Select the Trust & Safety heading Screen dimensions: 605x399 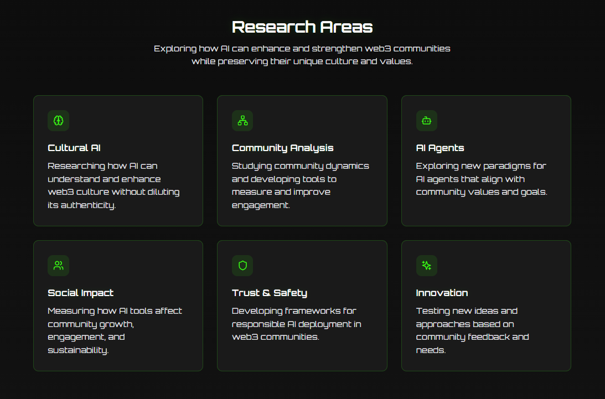270,293
